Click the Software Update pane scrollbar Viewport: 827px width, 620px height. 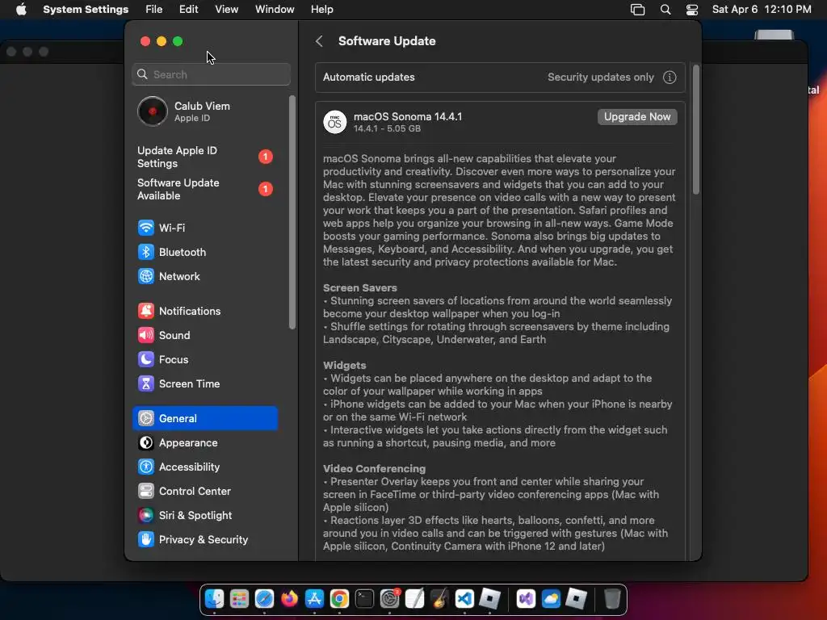tap(695, 129)
